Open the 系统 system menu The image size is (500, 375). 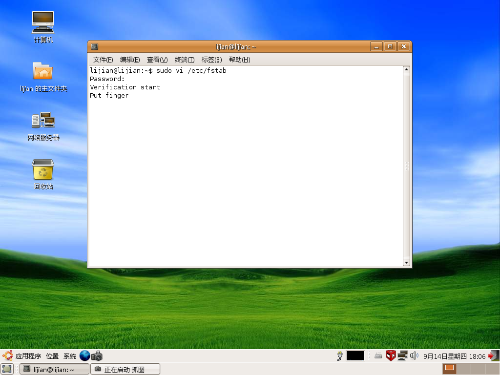point(69,356)
